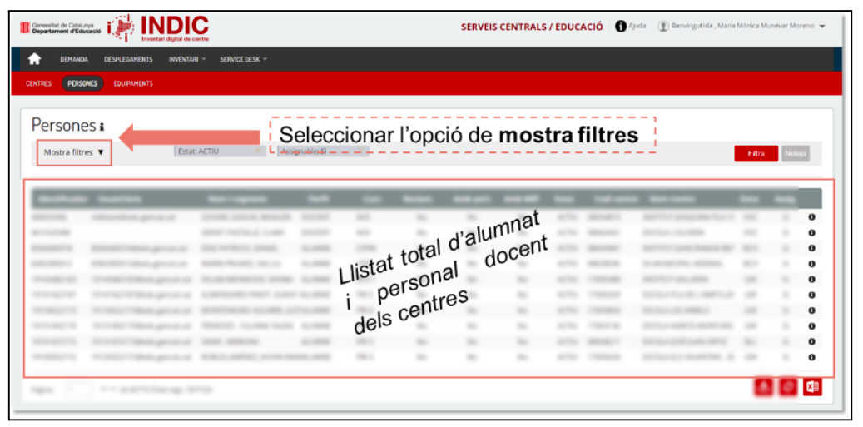Open the Demanda menu item
Screen dimensions: 863x427
74,59
